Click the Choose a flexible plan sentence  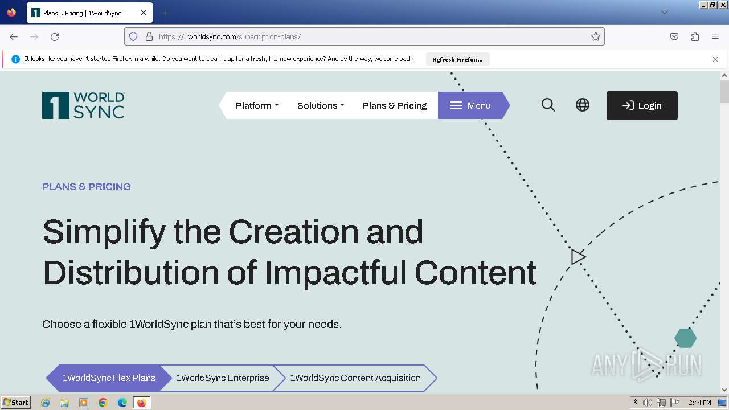pyautogui.click(x=192, y=325)
